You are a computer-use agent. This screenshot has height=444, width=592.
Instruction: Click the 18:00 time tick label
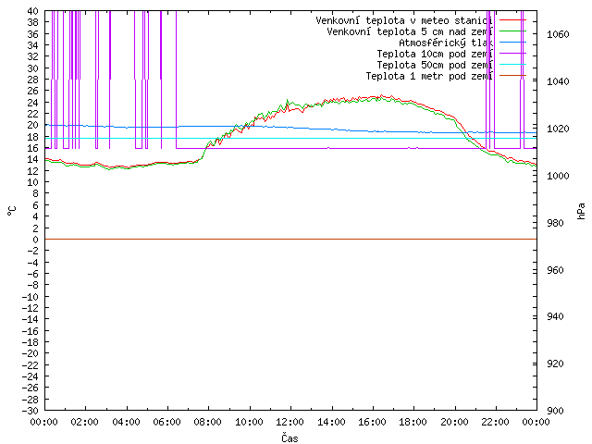pyautogui.click(x=413, y=422)
